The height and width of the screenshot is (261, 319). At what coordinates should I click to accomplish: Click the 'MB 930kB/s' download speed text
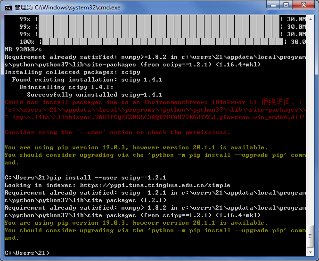pyautogui.click(x=23, y=49)
